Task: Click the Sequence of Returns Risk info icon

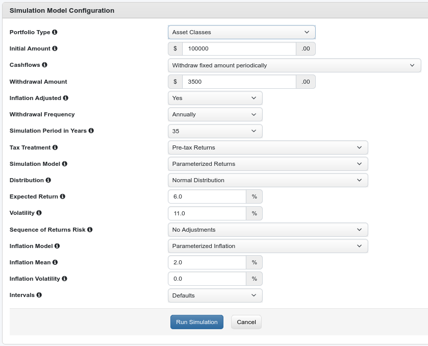Action: (x=90, y=230)
